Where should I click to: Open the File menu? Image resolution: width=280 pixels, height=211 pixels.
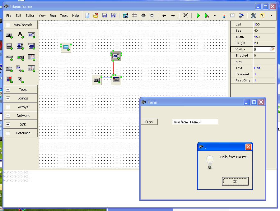pos(9,16)
